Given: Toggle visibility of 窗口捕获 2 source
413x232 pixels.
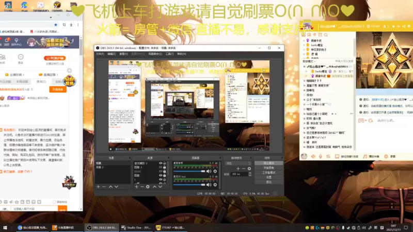Looking at the screenshot, I should click(161, 163).
